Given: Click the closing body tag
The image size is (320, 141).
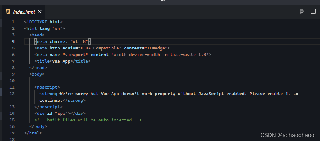Looking at the screenshot, I should [x=38, y=126].
